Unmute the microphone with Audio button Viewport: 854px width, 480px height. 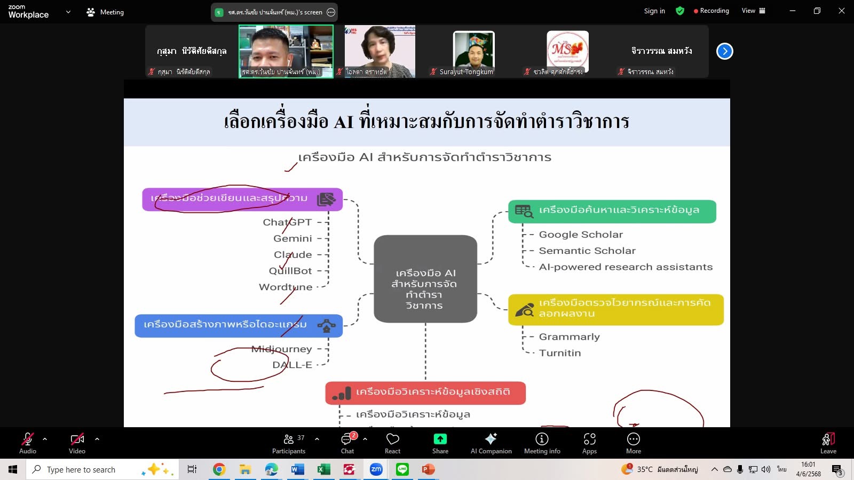point(28,443)
